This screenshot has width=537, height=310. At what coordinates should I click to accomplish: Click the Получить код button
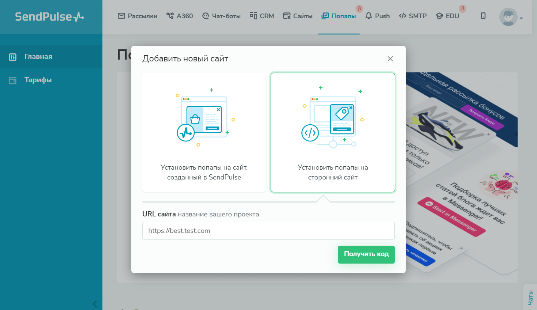click(366, 254)
